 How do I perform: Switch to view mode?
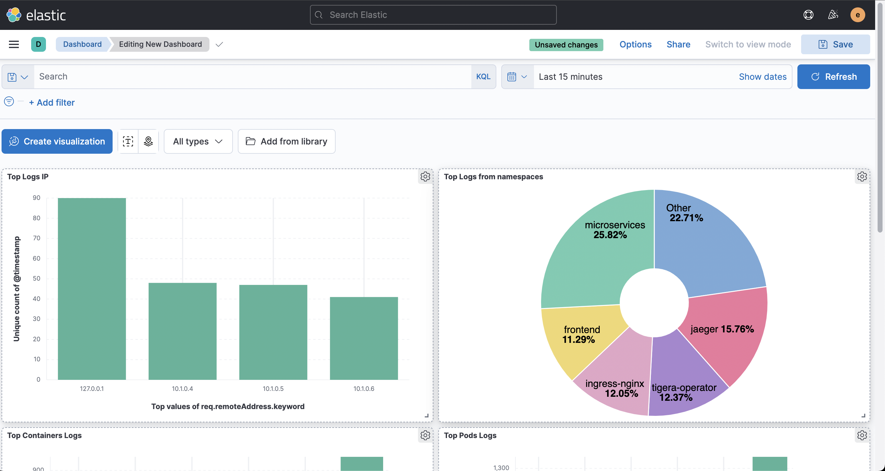[x=748, y=44]
